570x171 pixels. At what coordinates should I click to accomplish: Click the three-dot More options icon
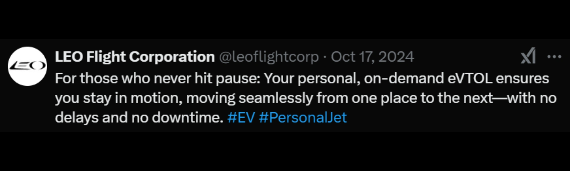554,57
